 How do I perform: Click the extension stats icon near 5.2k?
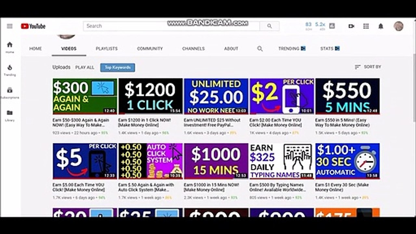tap(332, 26)
